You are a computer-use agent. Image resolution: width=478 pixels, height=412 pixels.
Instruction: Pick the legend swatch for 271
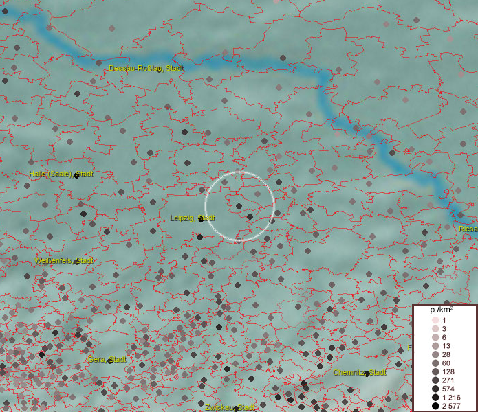(435, 380)
